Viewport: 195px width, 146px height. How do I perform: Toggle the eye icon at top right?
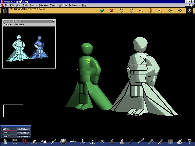pyautogui.click(x=190, y=11)
